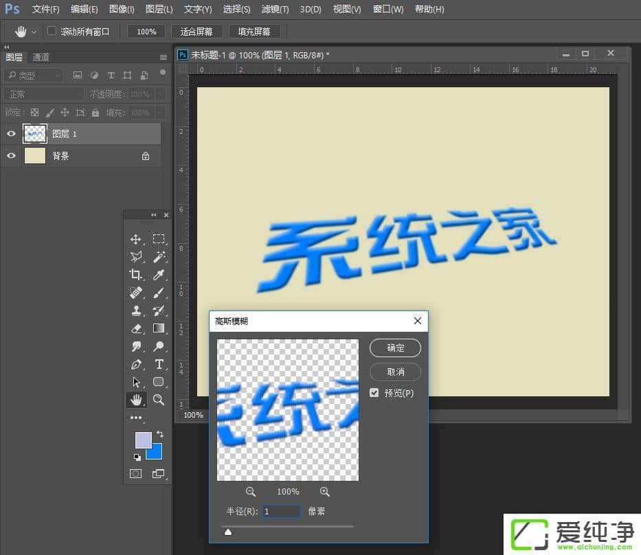Enable 滚动所有窗口 checkbox
Viewport: 641px width, 555px height.
coord(52,31)
